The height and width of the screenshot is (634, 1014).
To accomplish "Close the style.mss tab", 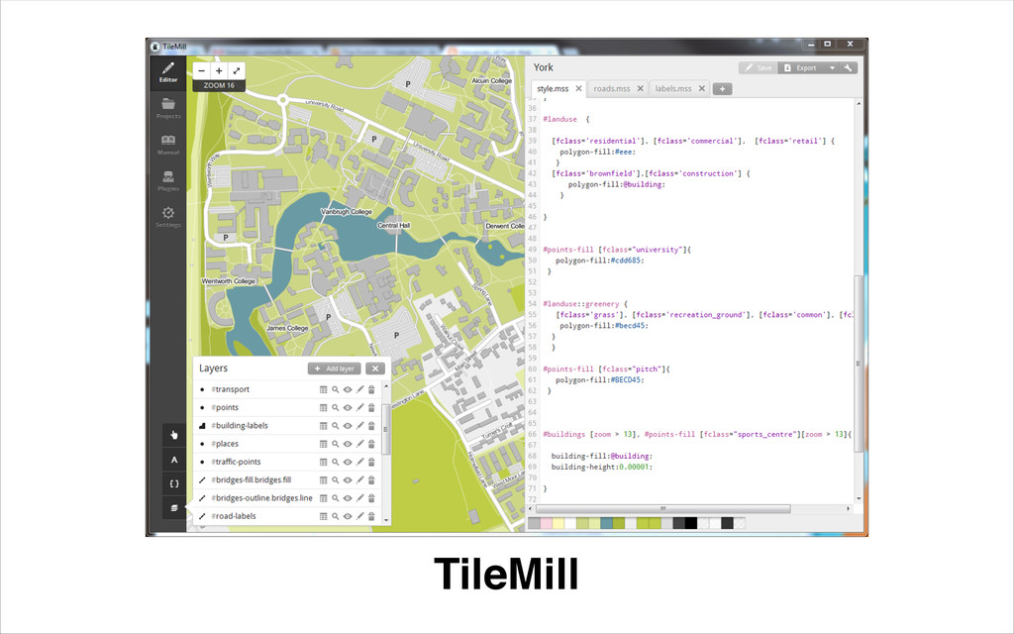I will (x=578, y=88).
